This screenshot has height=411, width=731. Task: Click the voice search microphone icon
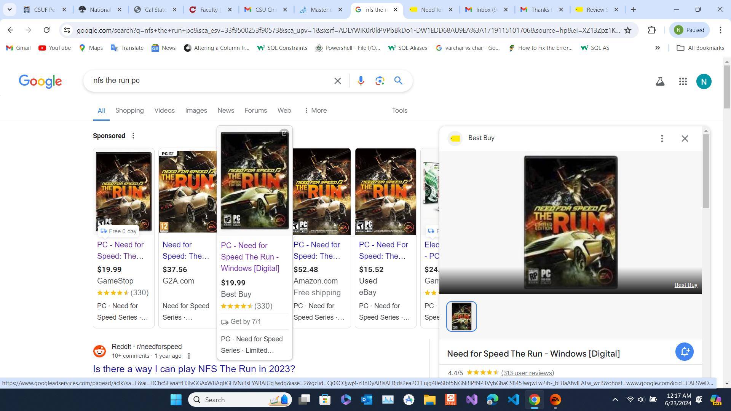[361, 81]
